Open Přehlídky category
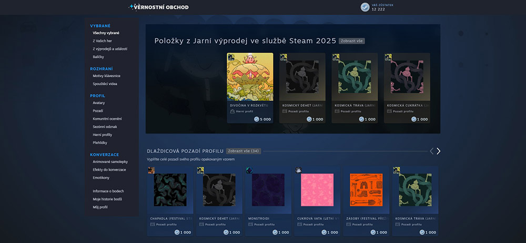Viewport: 526px width, 243px height. (100, 143)
